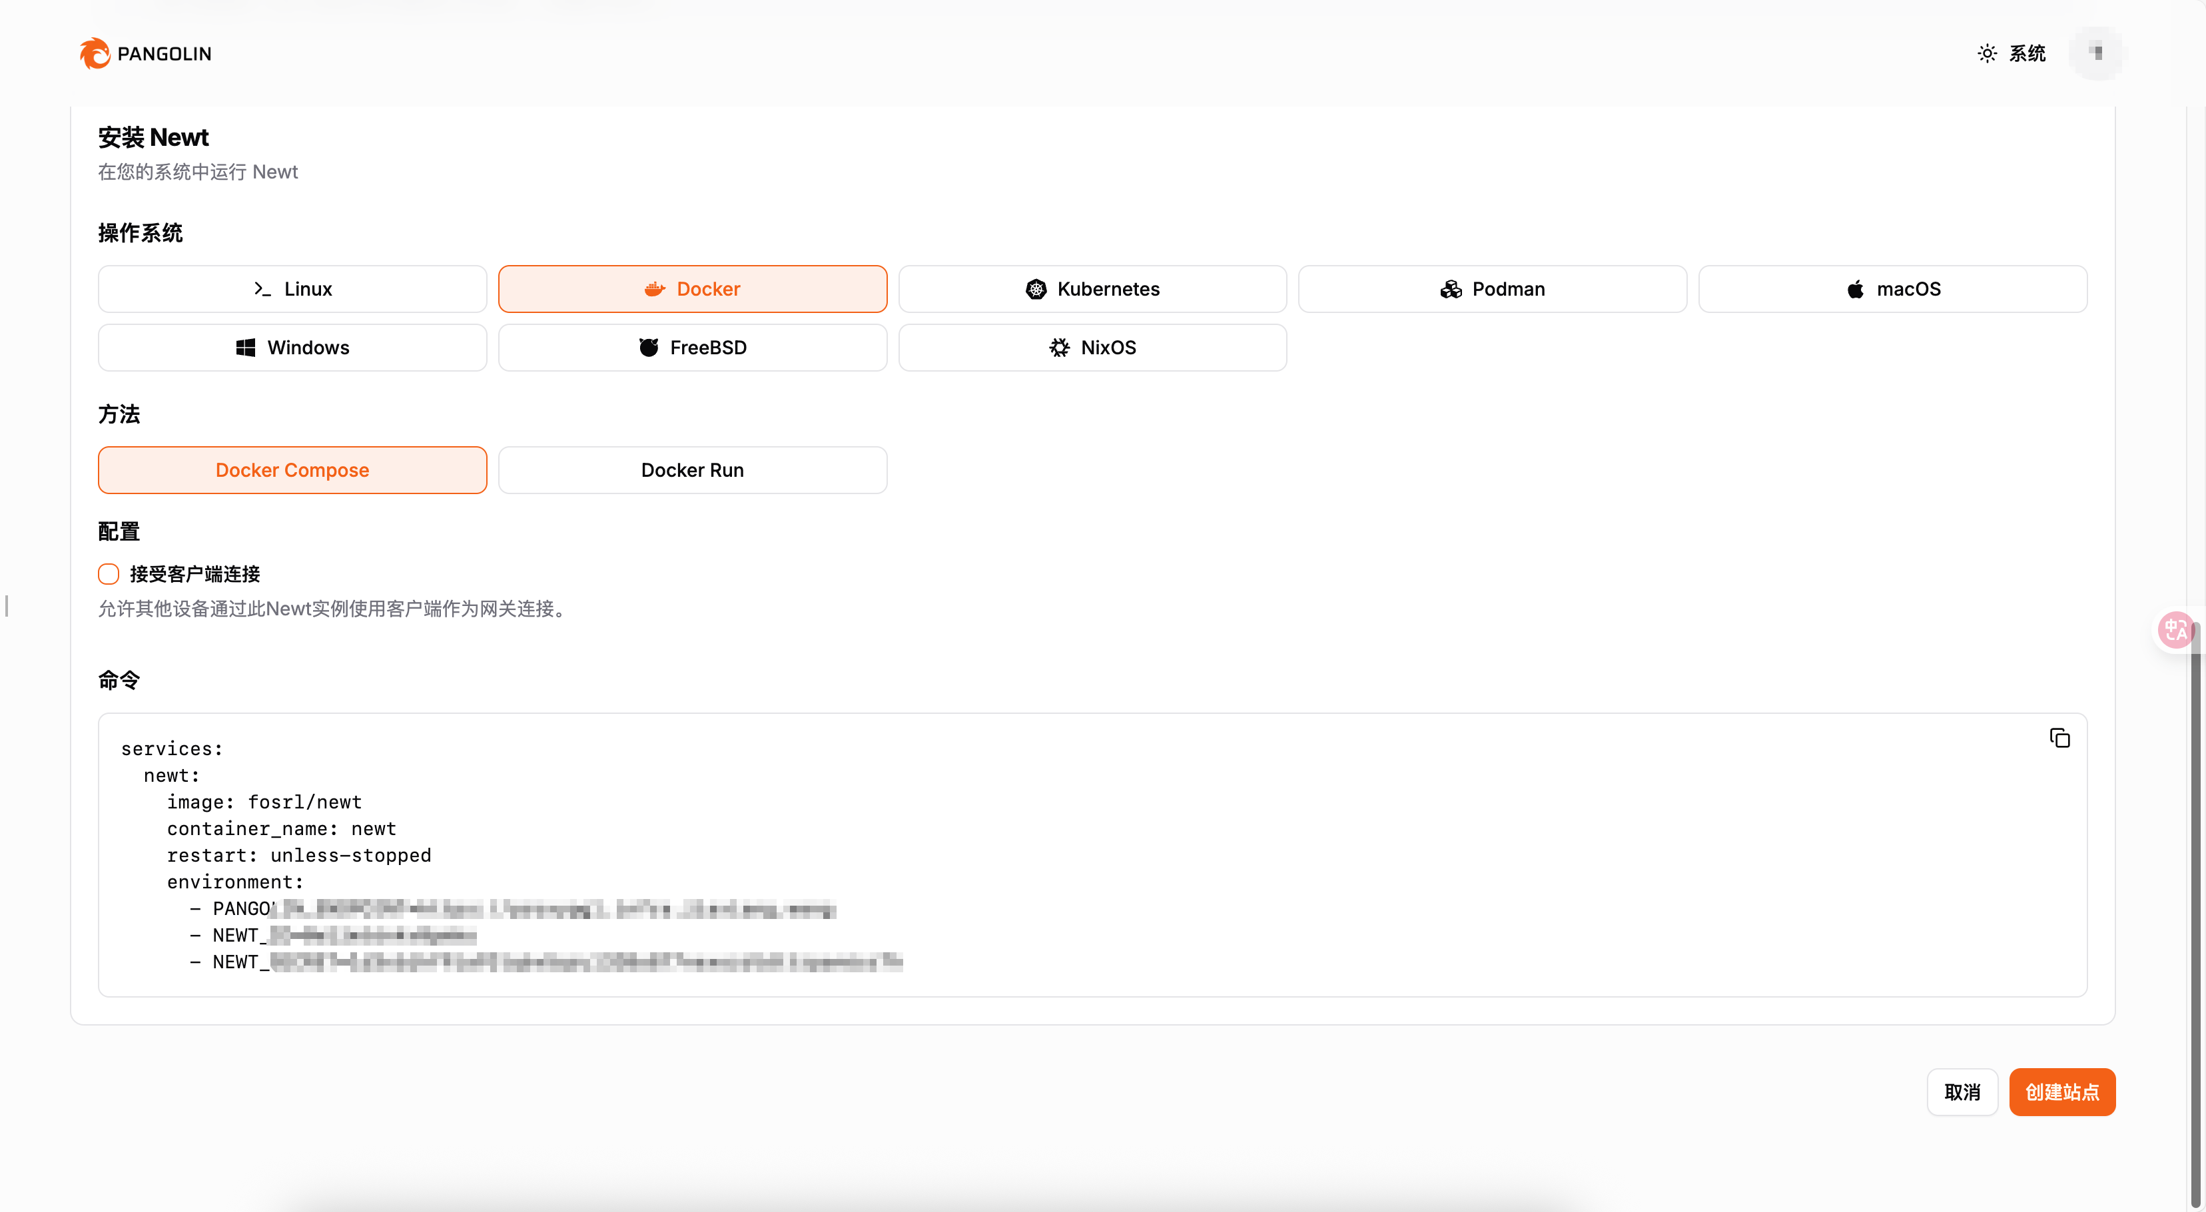Pick the macOS option
The image size is (2206, 1212).
(x=1892, y=289)
